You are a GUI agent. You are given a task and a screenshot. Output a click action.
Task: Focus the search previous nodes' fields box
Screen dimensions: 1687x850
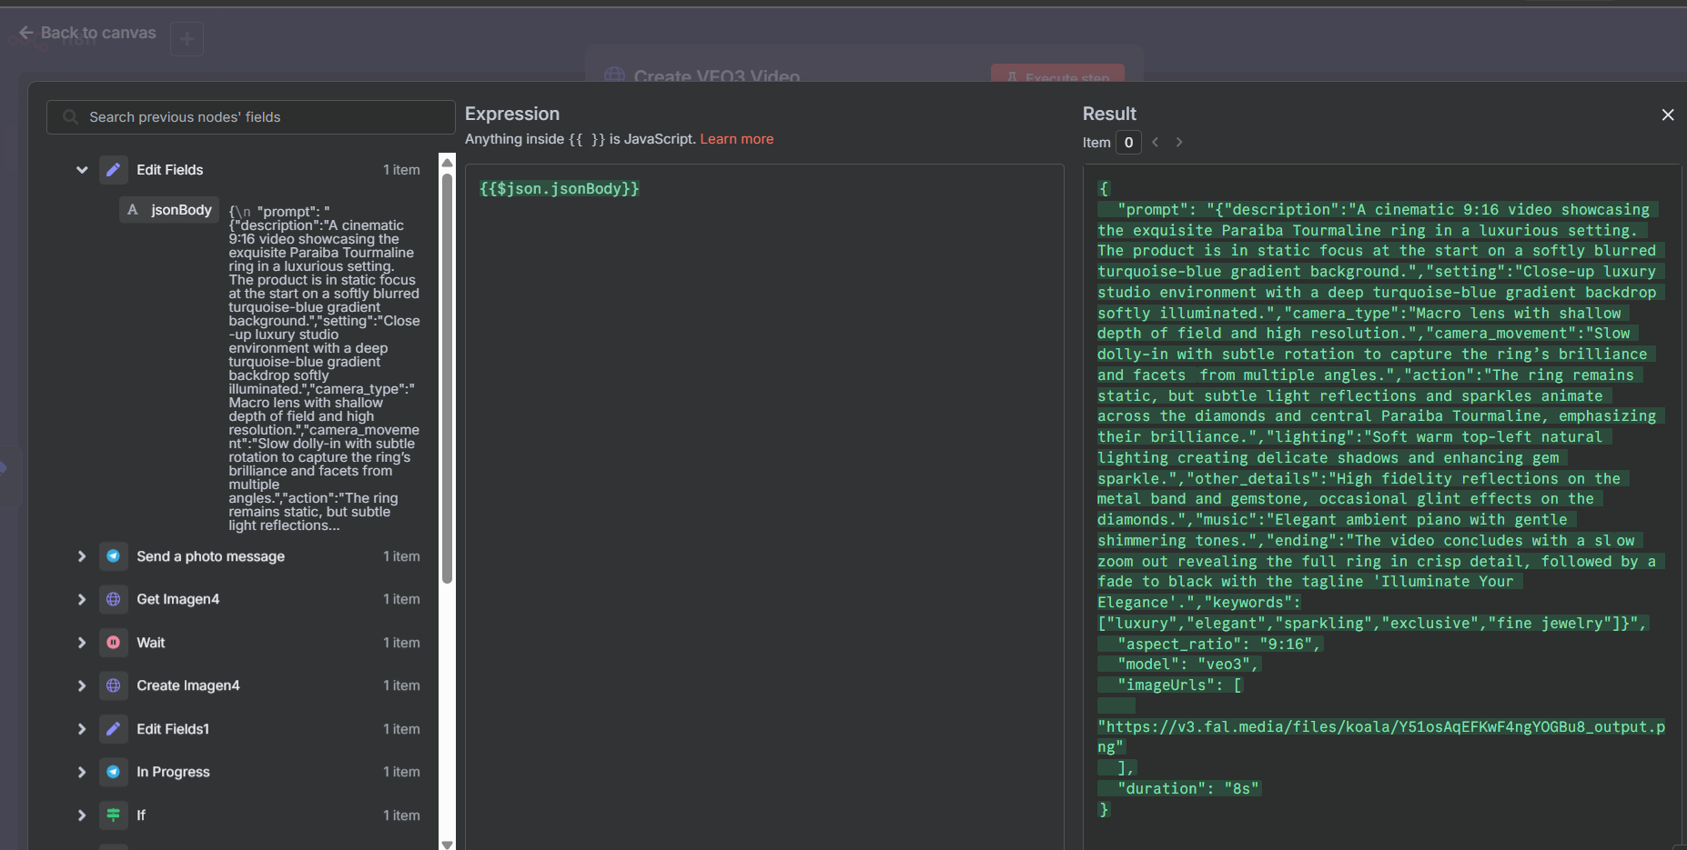coord(250,117)
